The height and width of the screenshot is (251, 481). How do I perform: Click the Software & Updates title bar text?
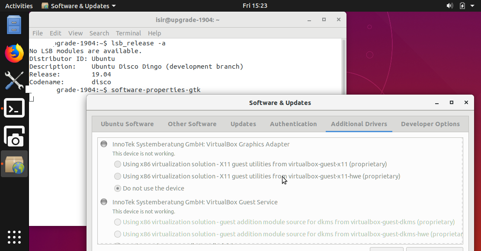coord(280,103)
